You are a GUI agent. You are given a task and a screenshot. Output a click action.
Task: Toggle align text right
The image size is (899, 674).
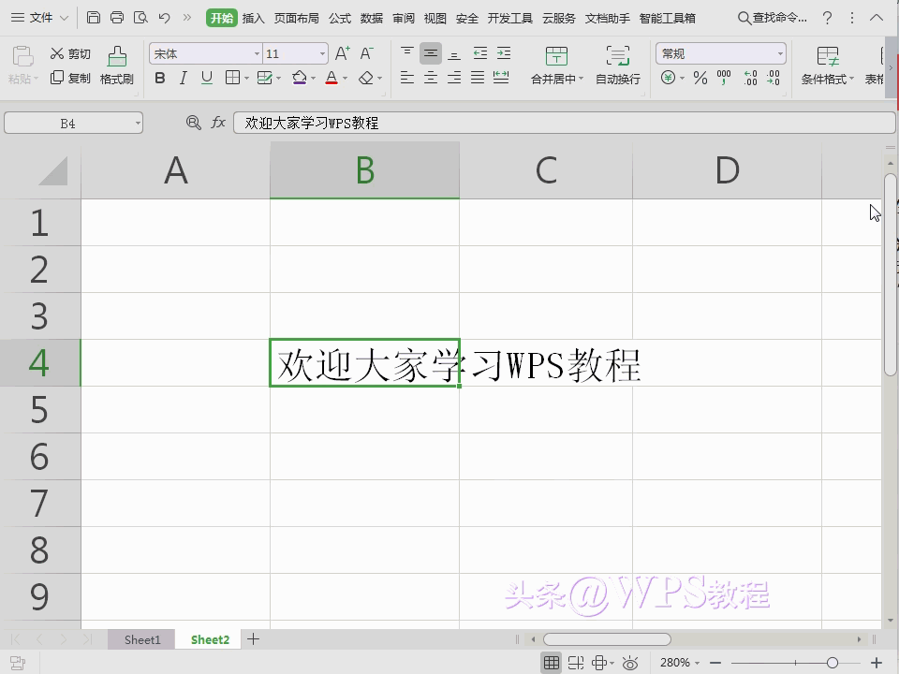point(454,77)
